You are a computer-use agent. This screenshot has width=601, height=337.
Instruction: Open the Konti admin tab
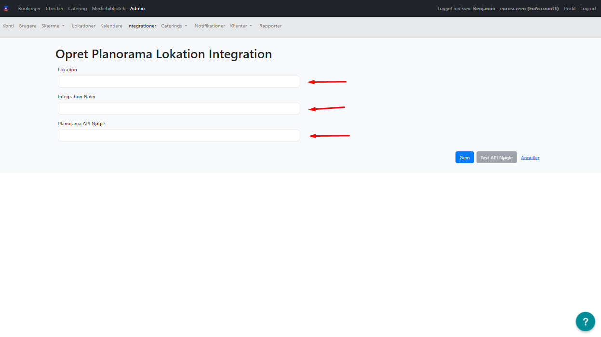tap(8, 26)
